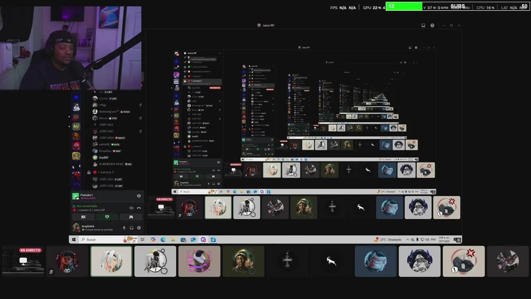Open the pop-out icon in the Juicio RP title bar

(x=423, y=25)
